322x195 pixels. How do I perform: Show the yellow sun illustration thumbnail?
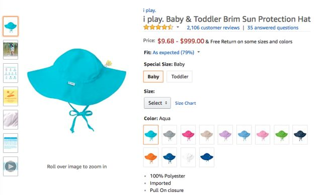click(11, 96)
